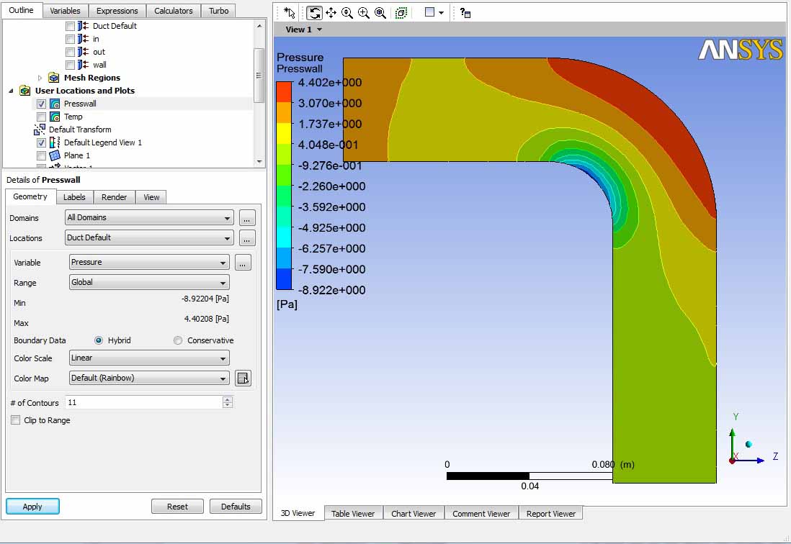Switch to the Turbo tab

[218, 11]
